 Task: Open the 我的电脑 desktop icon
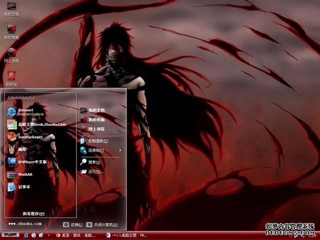(11, 32)
